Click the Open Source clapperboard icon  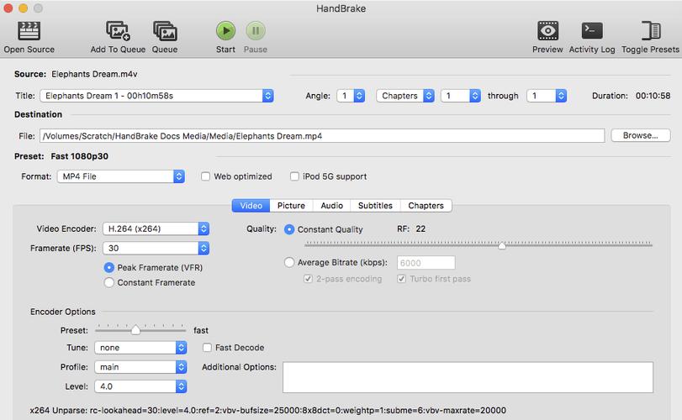29,31
